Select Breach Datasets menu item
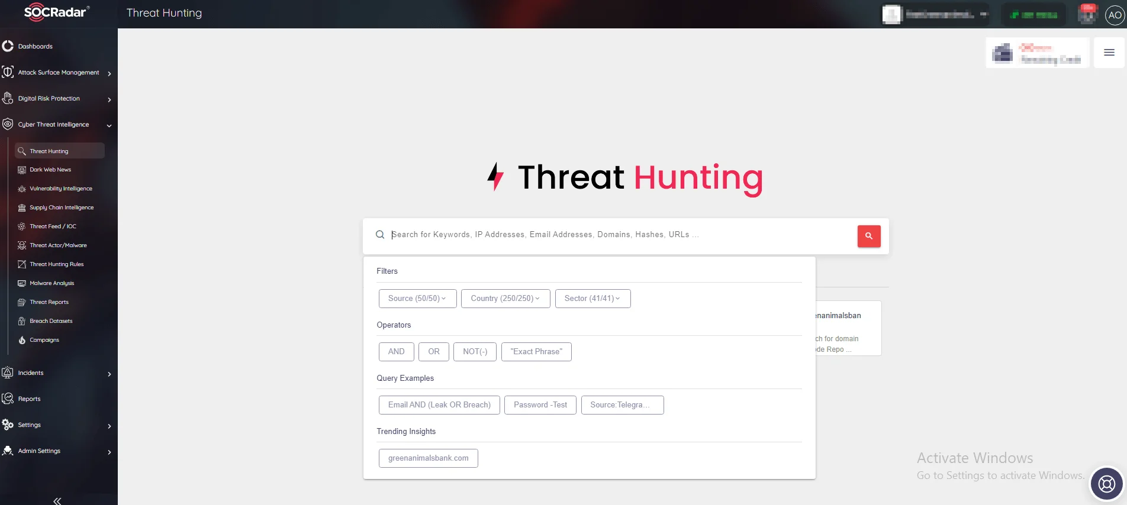The image size is (1127, 505). pyautogui.click(x=59, y=321)
